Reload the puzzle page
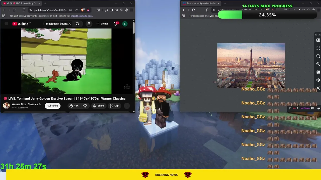The height and width of the screenshot is (180, 321). tap(194, 10)
